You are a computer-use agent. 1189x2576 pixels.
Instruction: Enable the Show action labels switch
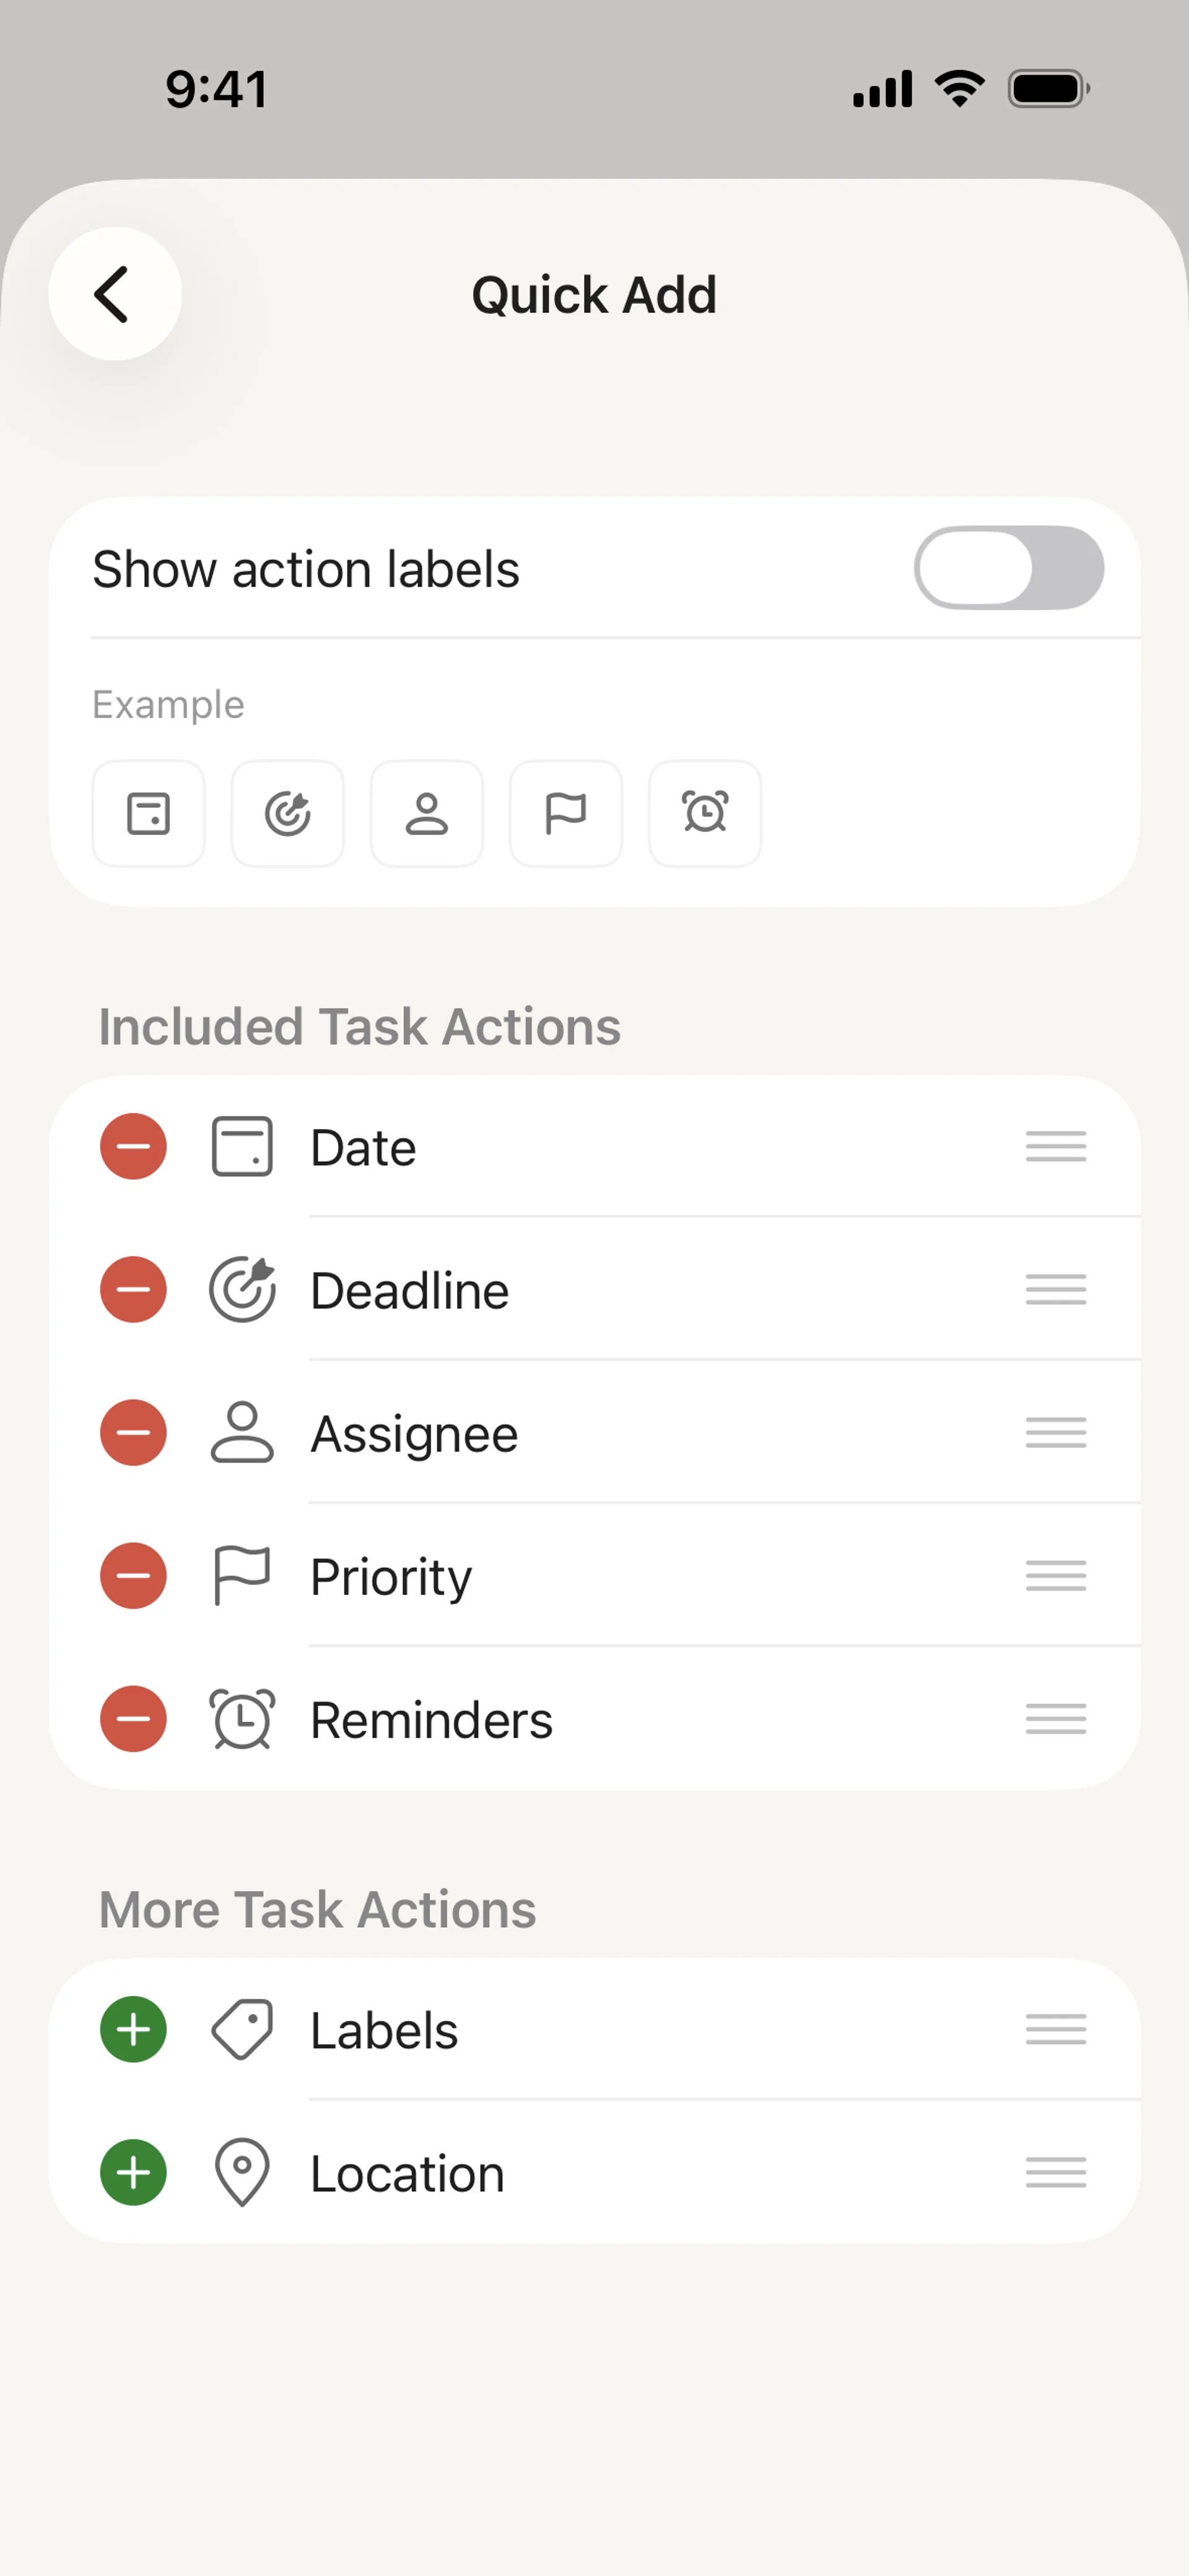coord(1008,568)
